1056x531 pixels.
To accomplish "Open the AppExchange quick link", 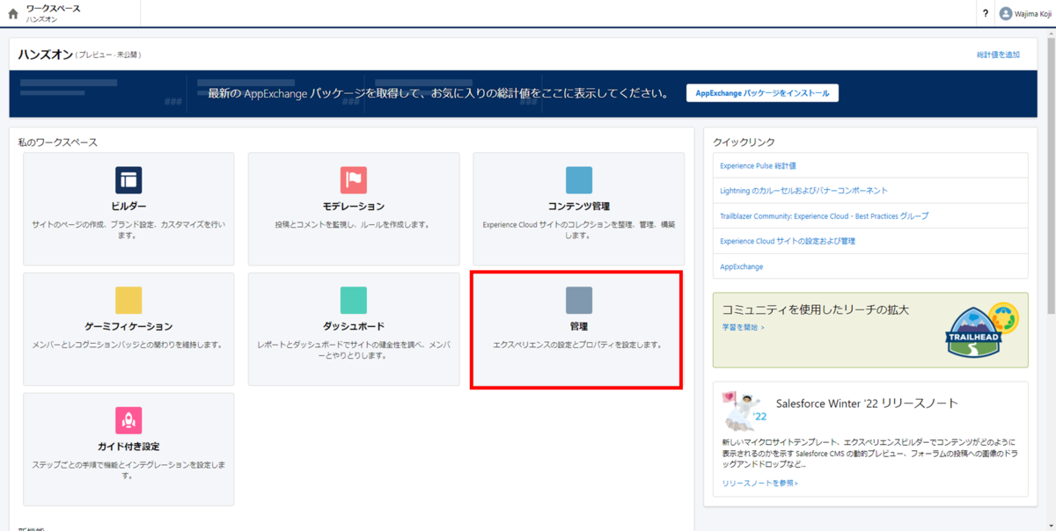I will [x=742, y=266].
